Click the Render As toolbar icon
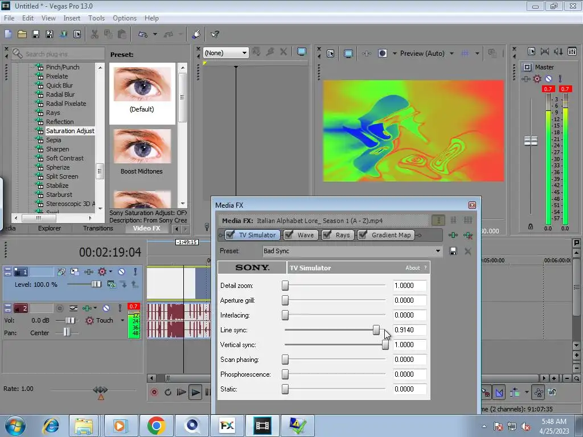Viewport: 583px width, 437px height. coord(63,34)
